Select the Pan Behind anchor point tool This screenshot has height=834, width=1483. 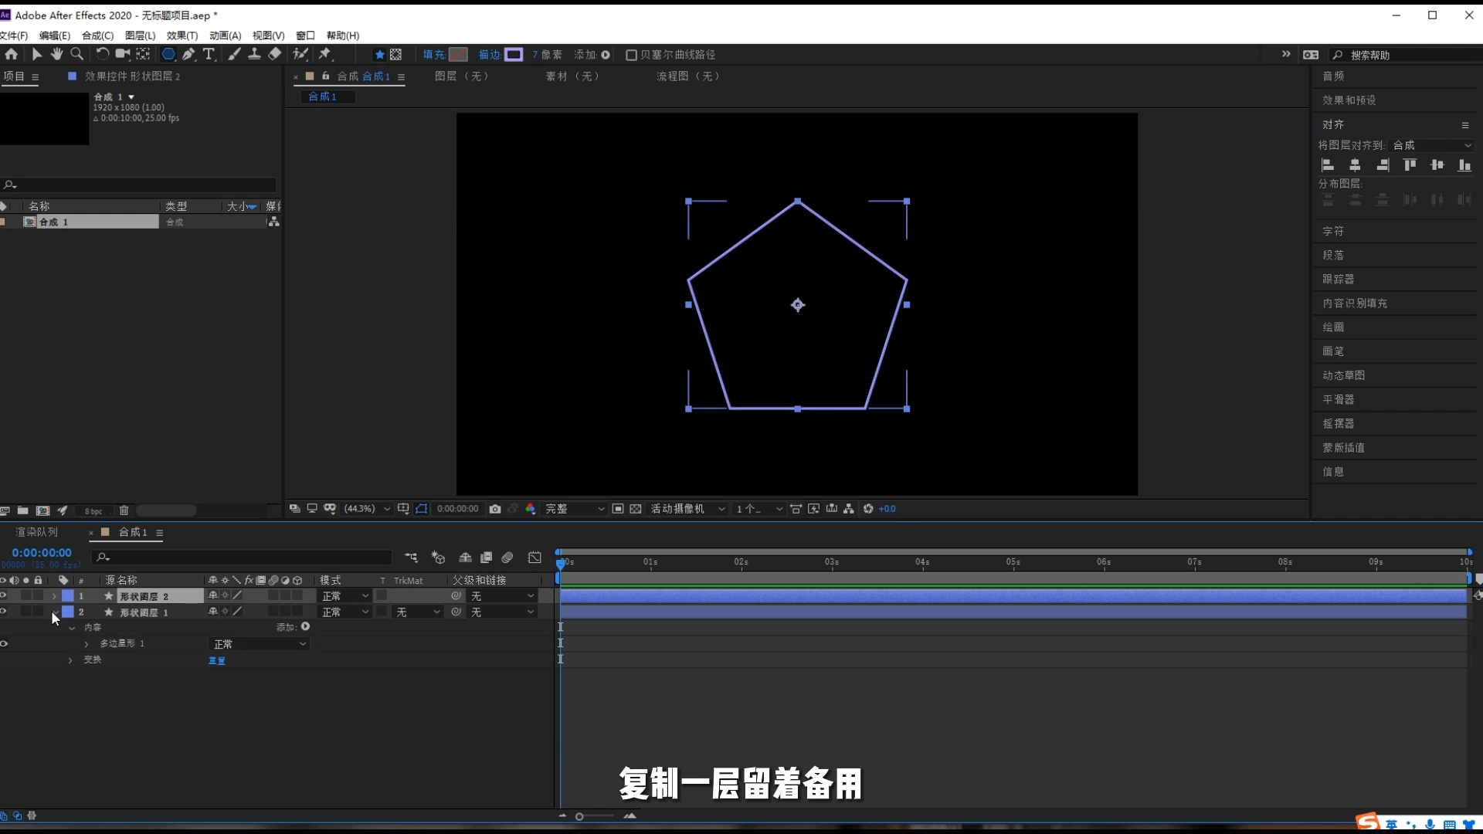click(x=143, y=54)
